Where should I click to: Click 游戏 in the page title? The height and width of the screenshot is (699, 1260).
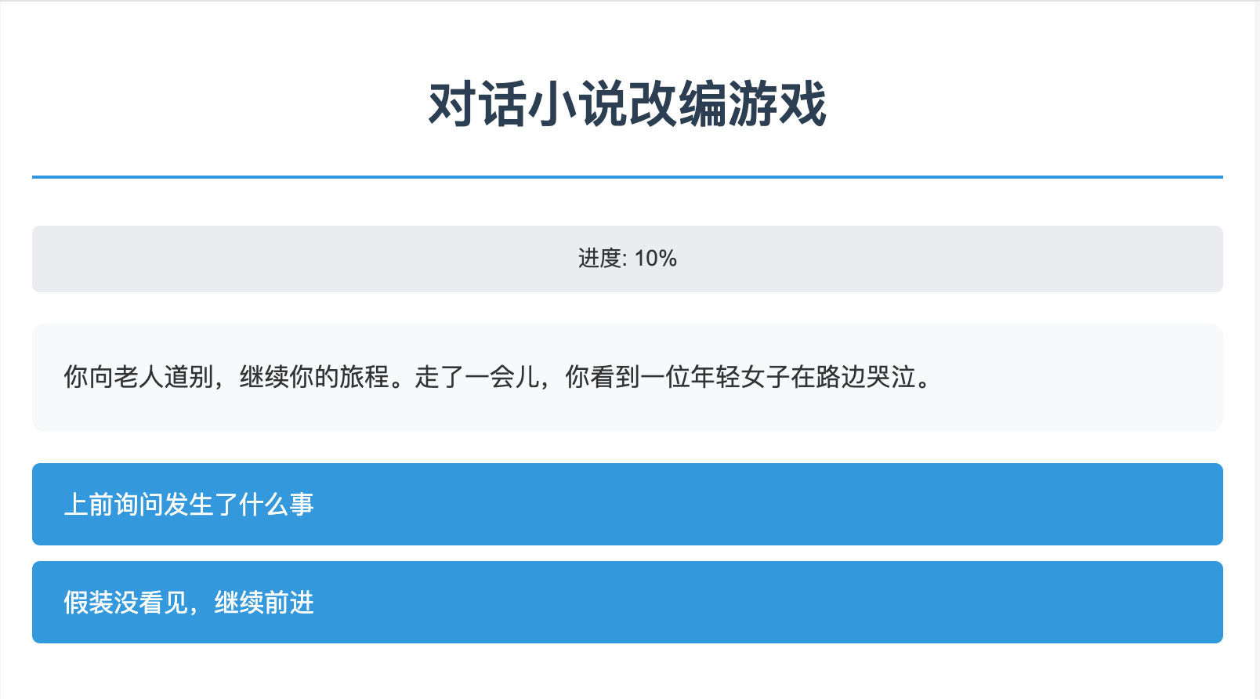tap(777, 104)
